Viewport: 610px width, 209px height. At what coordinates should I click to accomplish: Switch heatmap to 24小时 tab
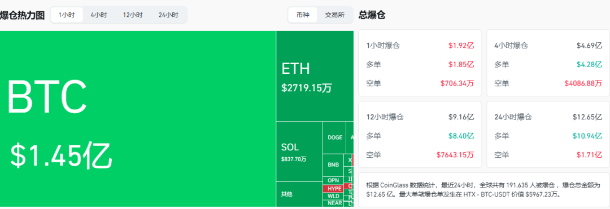168,15
